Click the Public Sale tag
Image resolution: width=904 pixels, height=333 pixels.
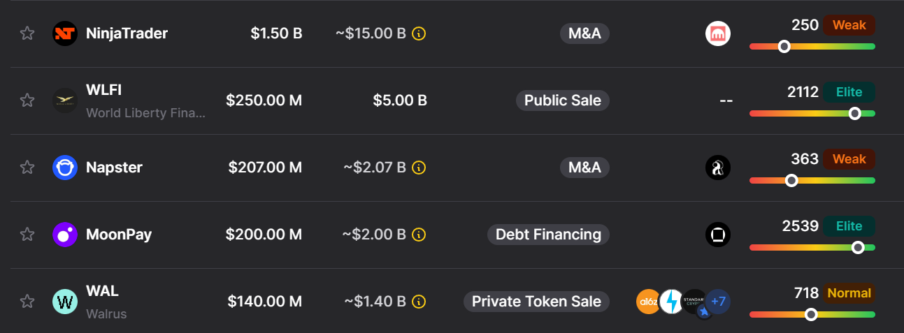pos(562,101)
